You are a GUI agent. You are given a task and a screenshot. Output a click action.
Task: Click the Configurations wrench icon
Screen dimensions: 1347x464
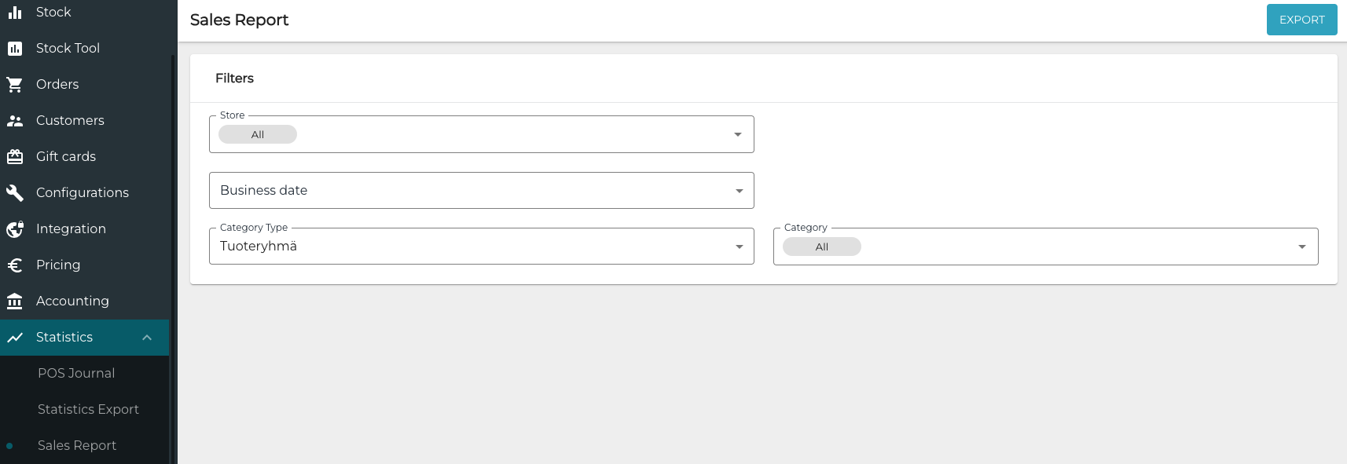(15, 193)
